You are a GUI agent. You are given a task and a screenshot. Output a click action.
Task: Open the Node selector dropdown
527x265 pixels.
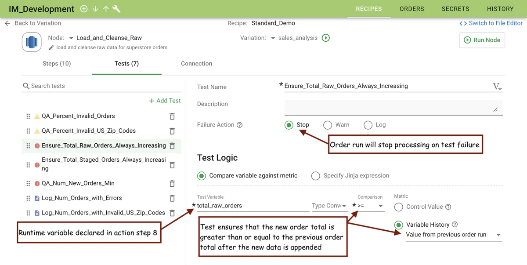[72, 38]
